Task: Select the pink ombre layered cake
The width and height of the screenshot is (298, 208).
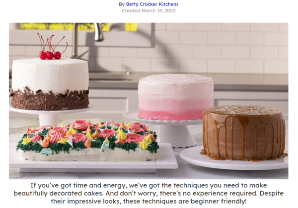Action: [176, 97]
